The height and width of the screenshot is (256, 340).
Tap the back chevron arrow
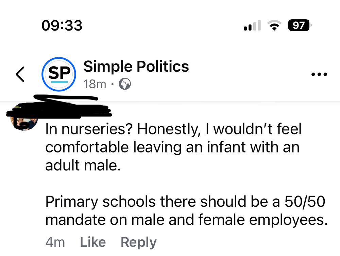[20, 74]
